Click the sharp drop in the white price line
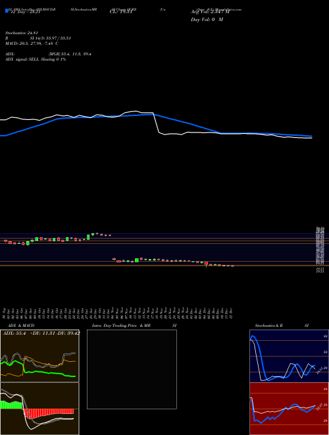 (156, 123)
